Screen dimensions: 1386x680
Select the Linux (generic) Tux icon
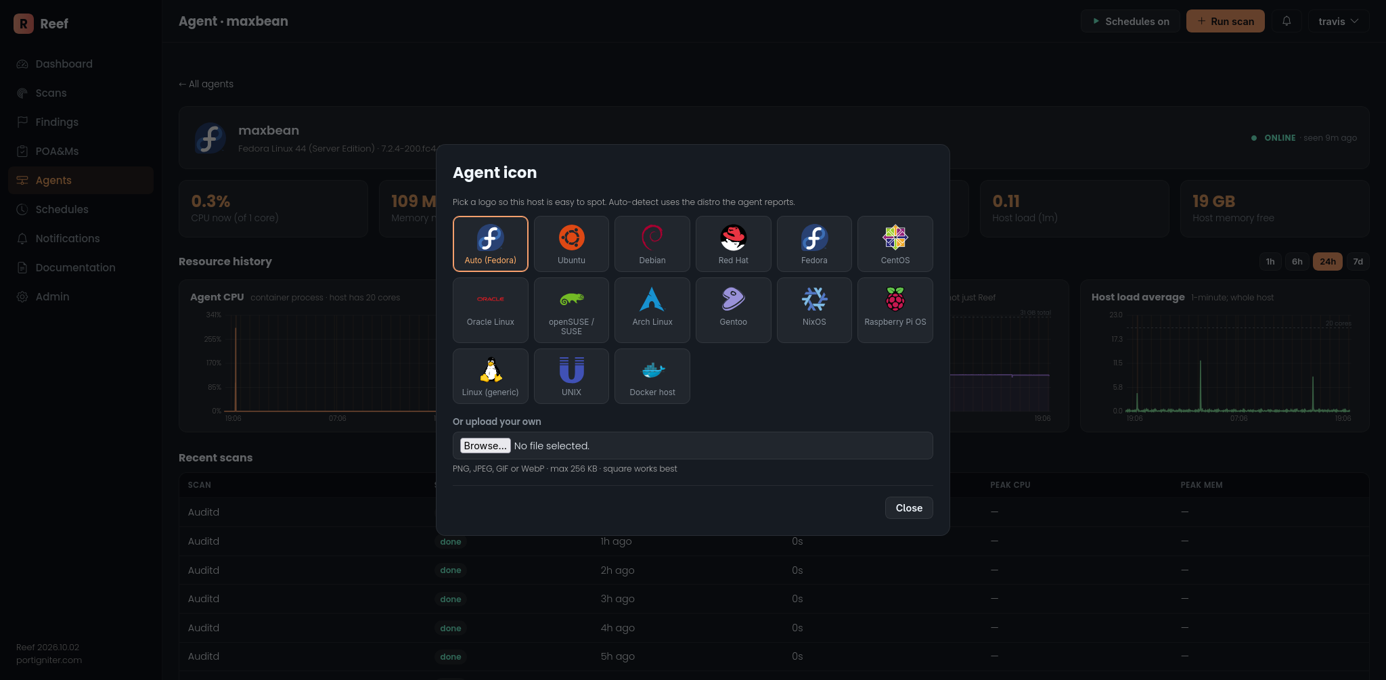tap(490, 376)
